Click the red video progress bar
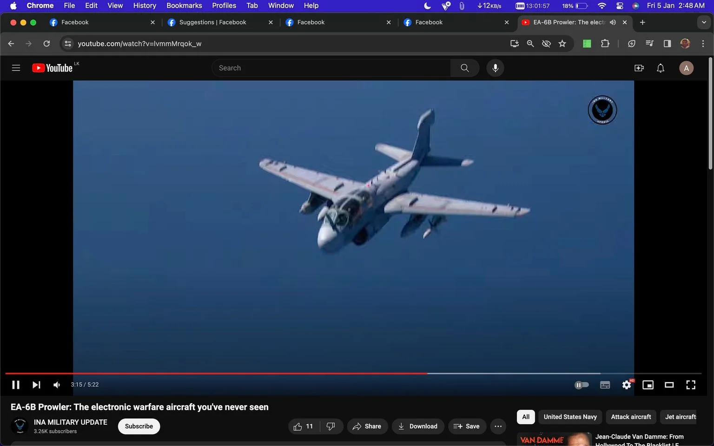This screenshot has height=446, width=714. click(216, 374)
